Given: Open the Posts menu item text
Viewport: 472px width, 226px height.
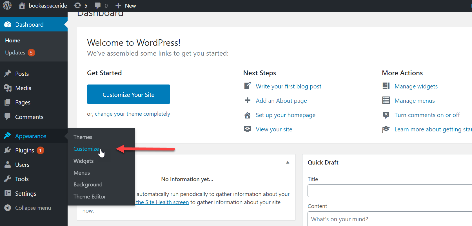Looking at the screenshot, I should (x=22, y=74).
